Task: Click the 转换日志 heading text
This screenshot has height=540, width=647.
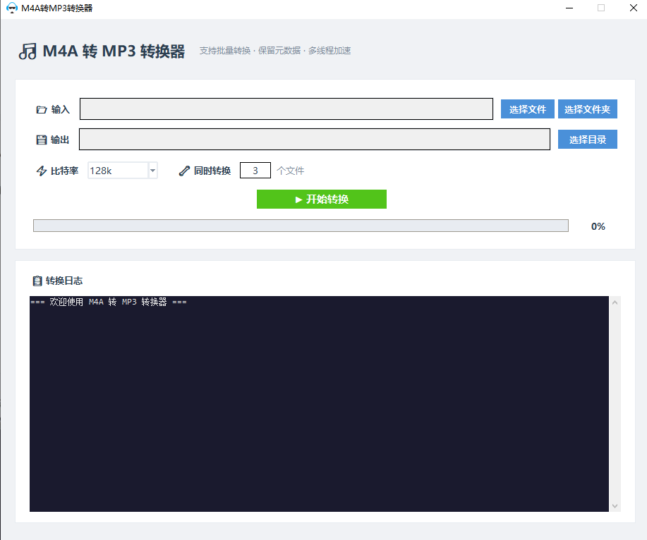Action: [x=64, y=281]
